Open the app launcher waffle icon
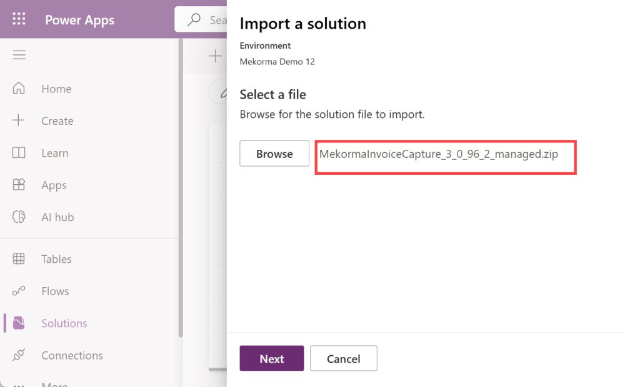The image size is (625, 387). (x=19, y=19)
